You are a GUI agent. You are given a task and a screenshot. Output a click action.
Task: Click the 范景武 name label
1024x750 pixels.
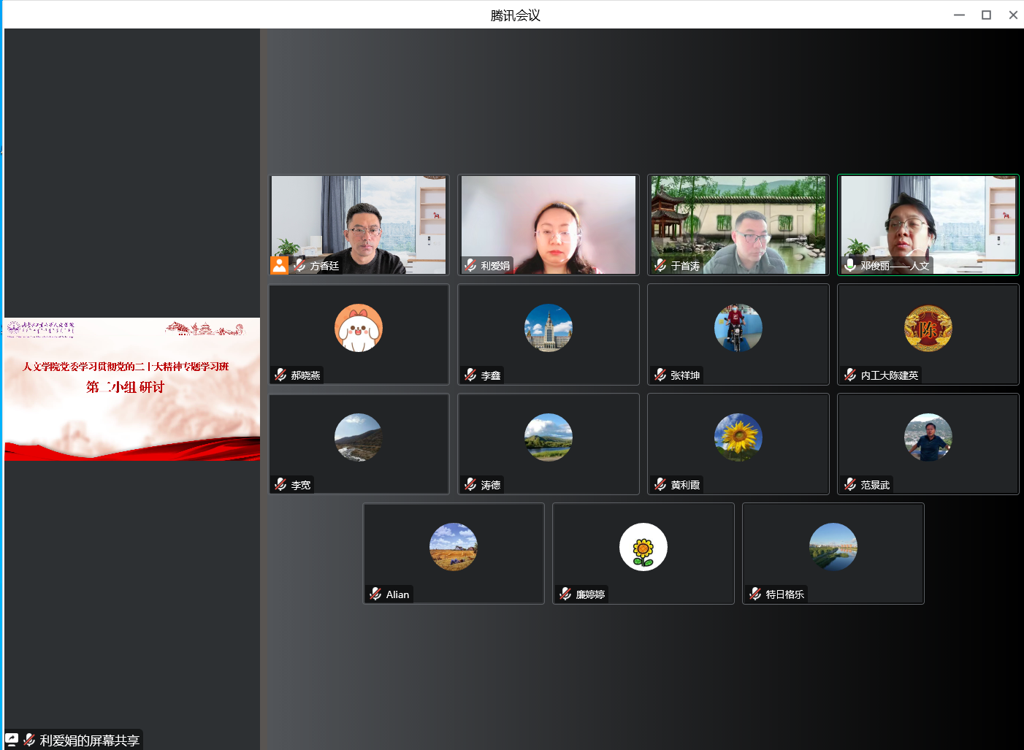[874, 485]
